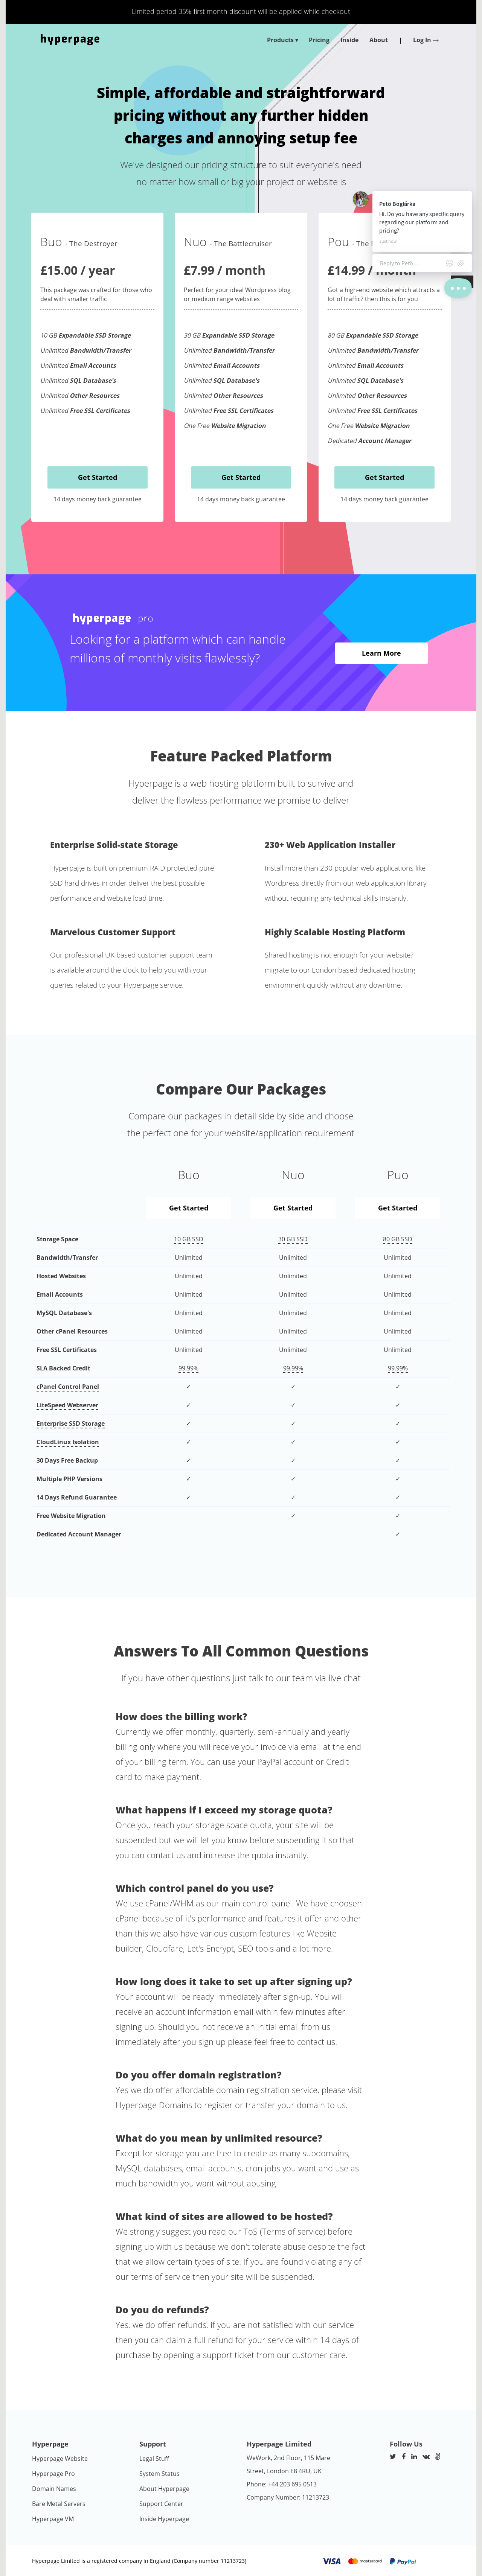The height and width of the screenshot is (2576, 482).
Task: Select About in the top navigation
Action: click(x=378, y=40)
